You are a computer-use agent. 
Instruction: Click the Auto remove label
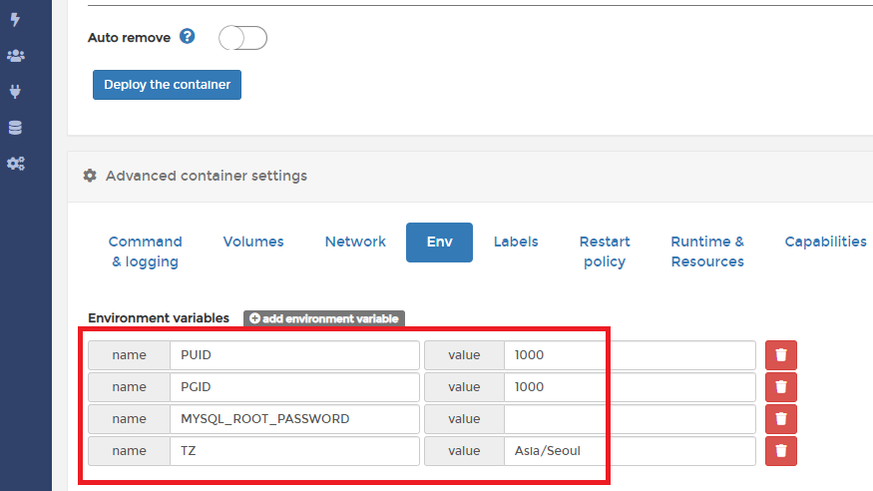coord(129,37)
